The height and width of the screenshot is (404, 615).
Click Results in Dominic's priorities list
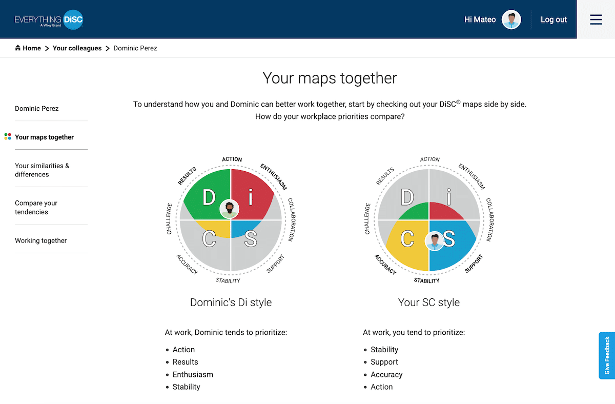coord(185,362)
